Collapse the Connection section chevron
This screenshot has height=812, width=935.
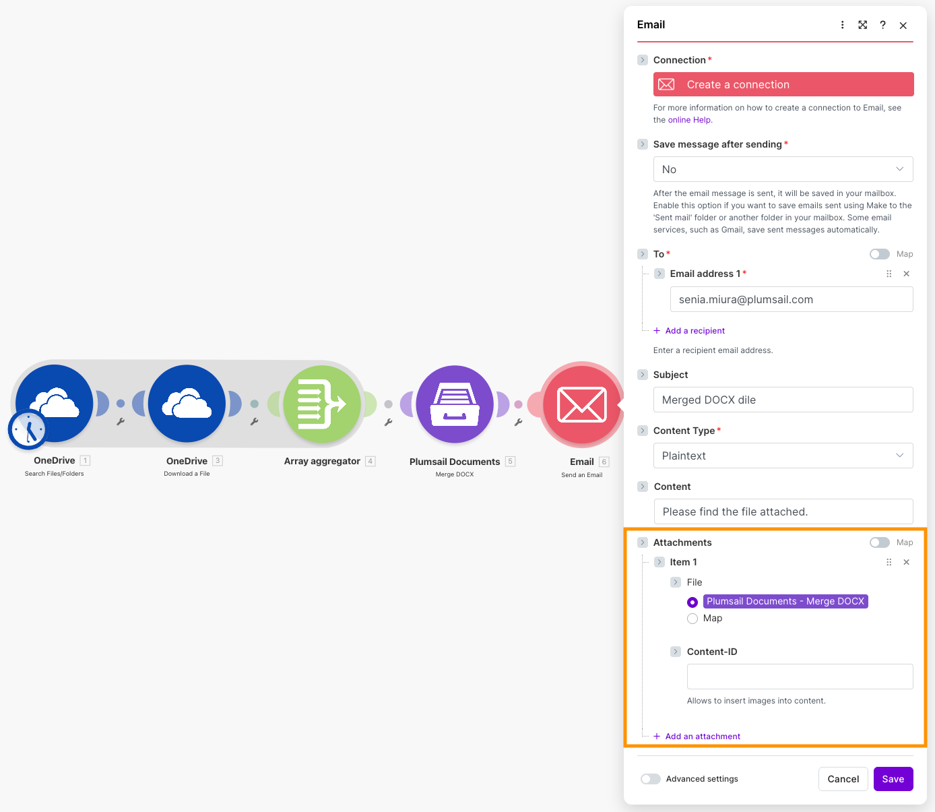[643, 60]
